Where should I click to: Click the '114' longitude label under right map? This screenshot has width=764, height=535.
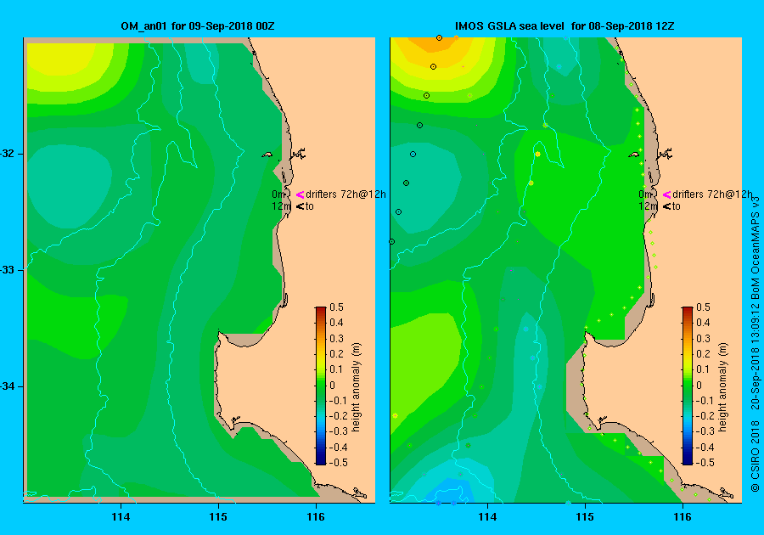pos(488,517)
